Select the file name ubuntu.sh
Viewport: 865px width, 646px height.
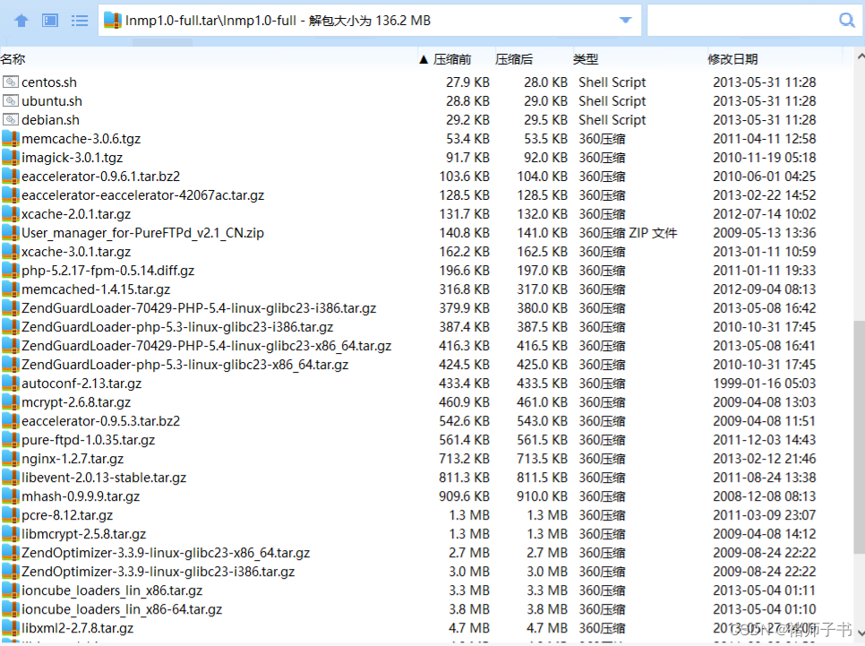point(52,101)
